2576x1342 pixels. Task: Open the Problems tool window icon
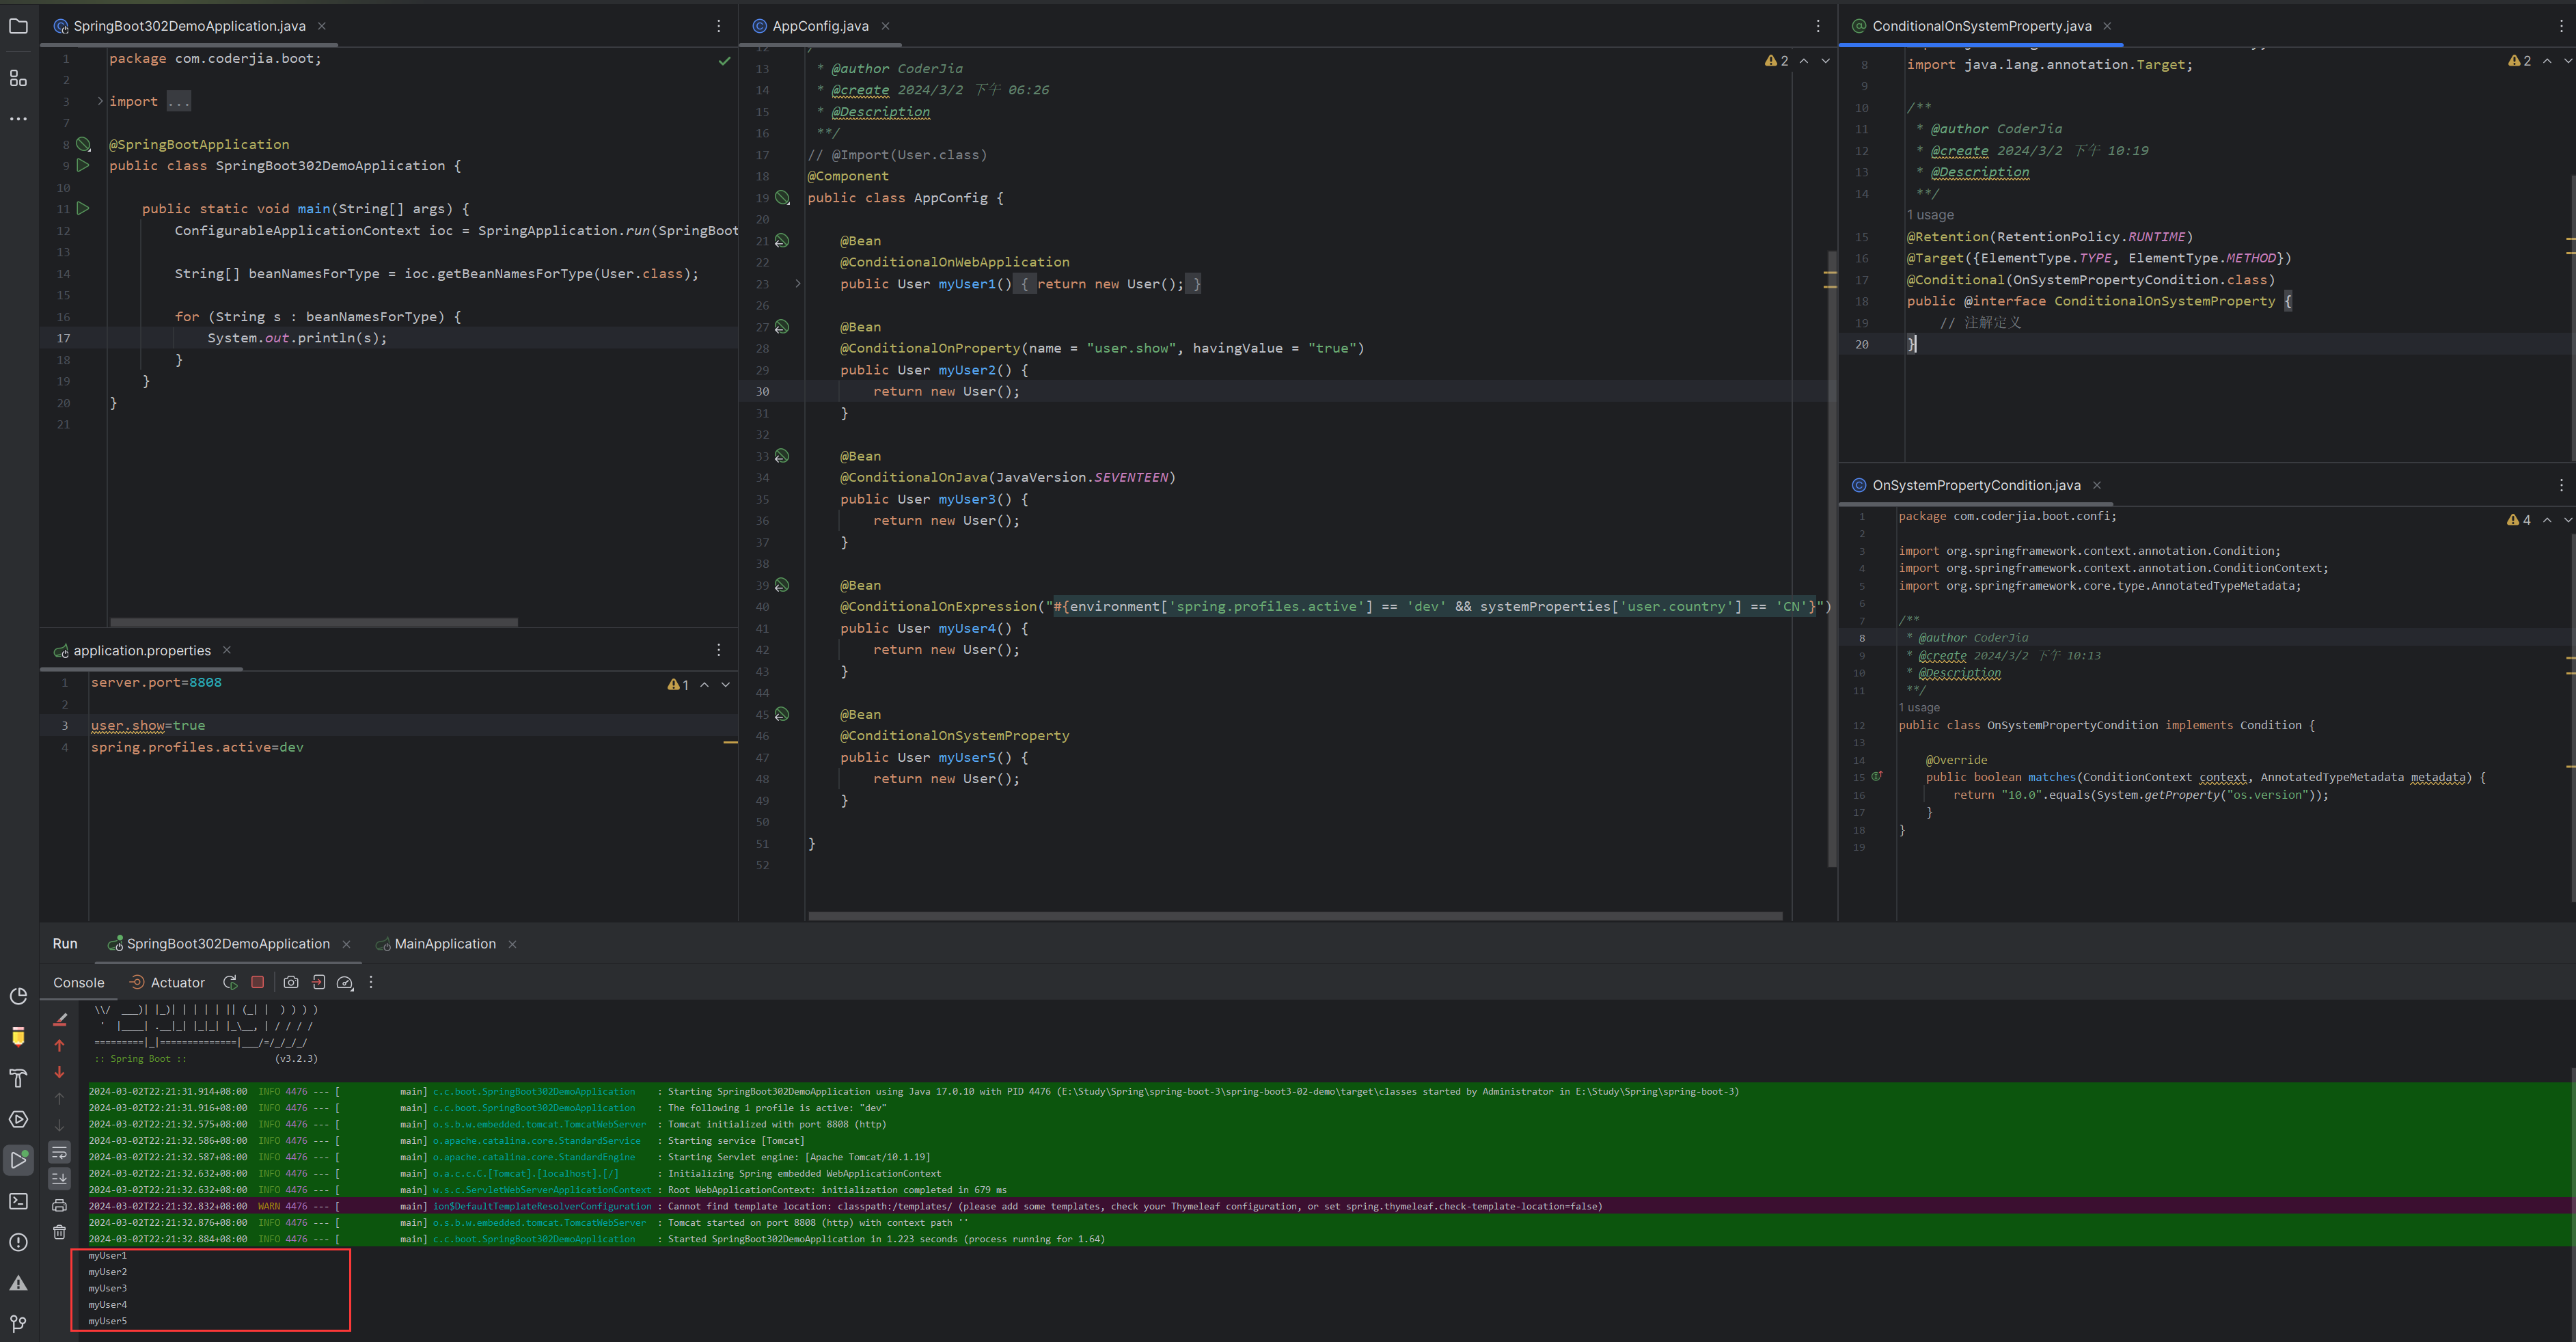click(x=18, y=1242)
